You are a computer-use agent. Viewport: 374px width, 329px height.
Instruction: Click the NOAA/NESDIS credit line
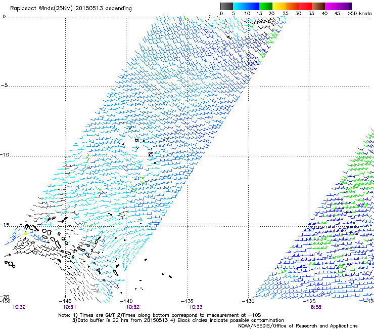click(x=298, y=326)
